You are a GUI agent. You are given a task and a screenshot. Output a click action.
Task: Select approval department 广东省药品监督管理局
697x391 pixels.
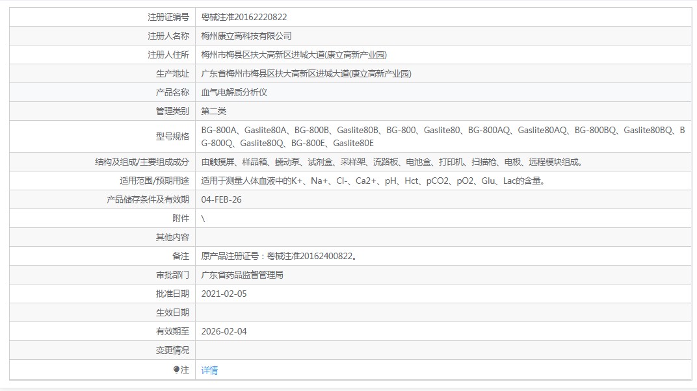tap(243, 275)
